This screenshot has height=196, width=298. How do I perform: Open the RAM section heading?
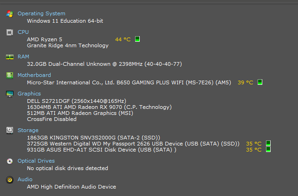pos(23,57)
